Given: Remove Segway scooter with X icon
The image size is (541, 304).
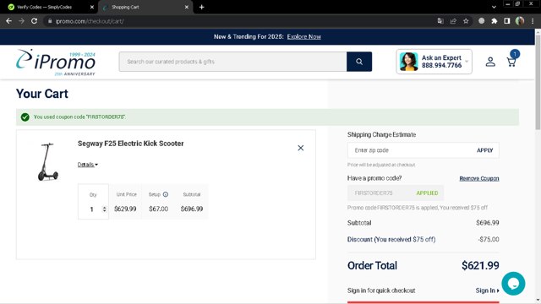Looking at the screenshot, I should [301, 148].
